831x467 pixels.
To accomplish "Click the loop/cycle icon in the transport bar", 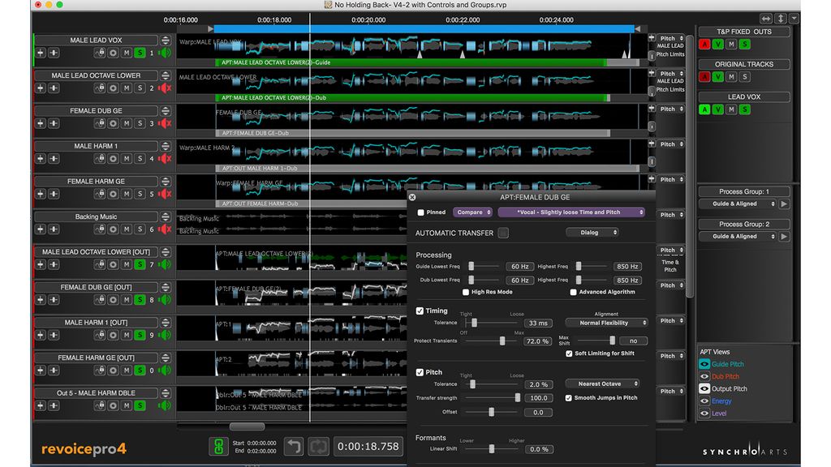I will (x=318, y=446).
